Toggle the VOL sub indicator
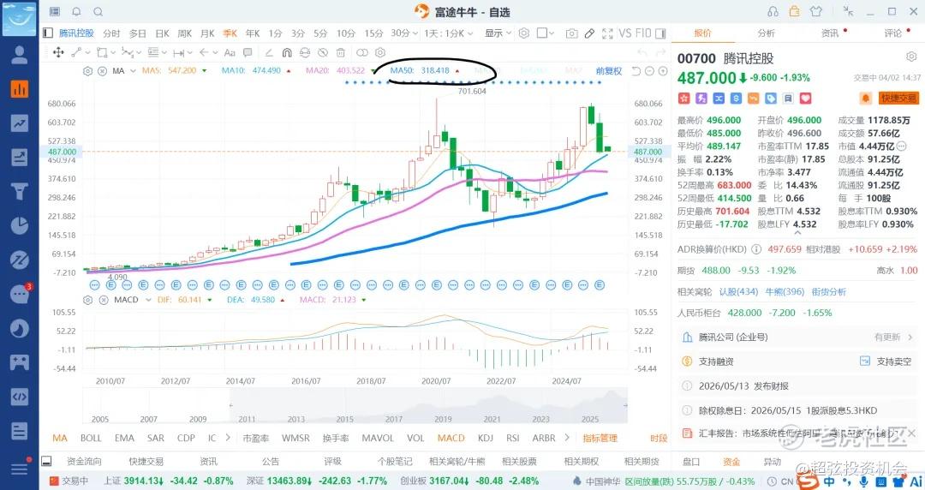 (x=415, y=438)
